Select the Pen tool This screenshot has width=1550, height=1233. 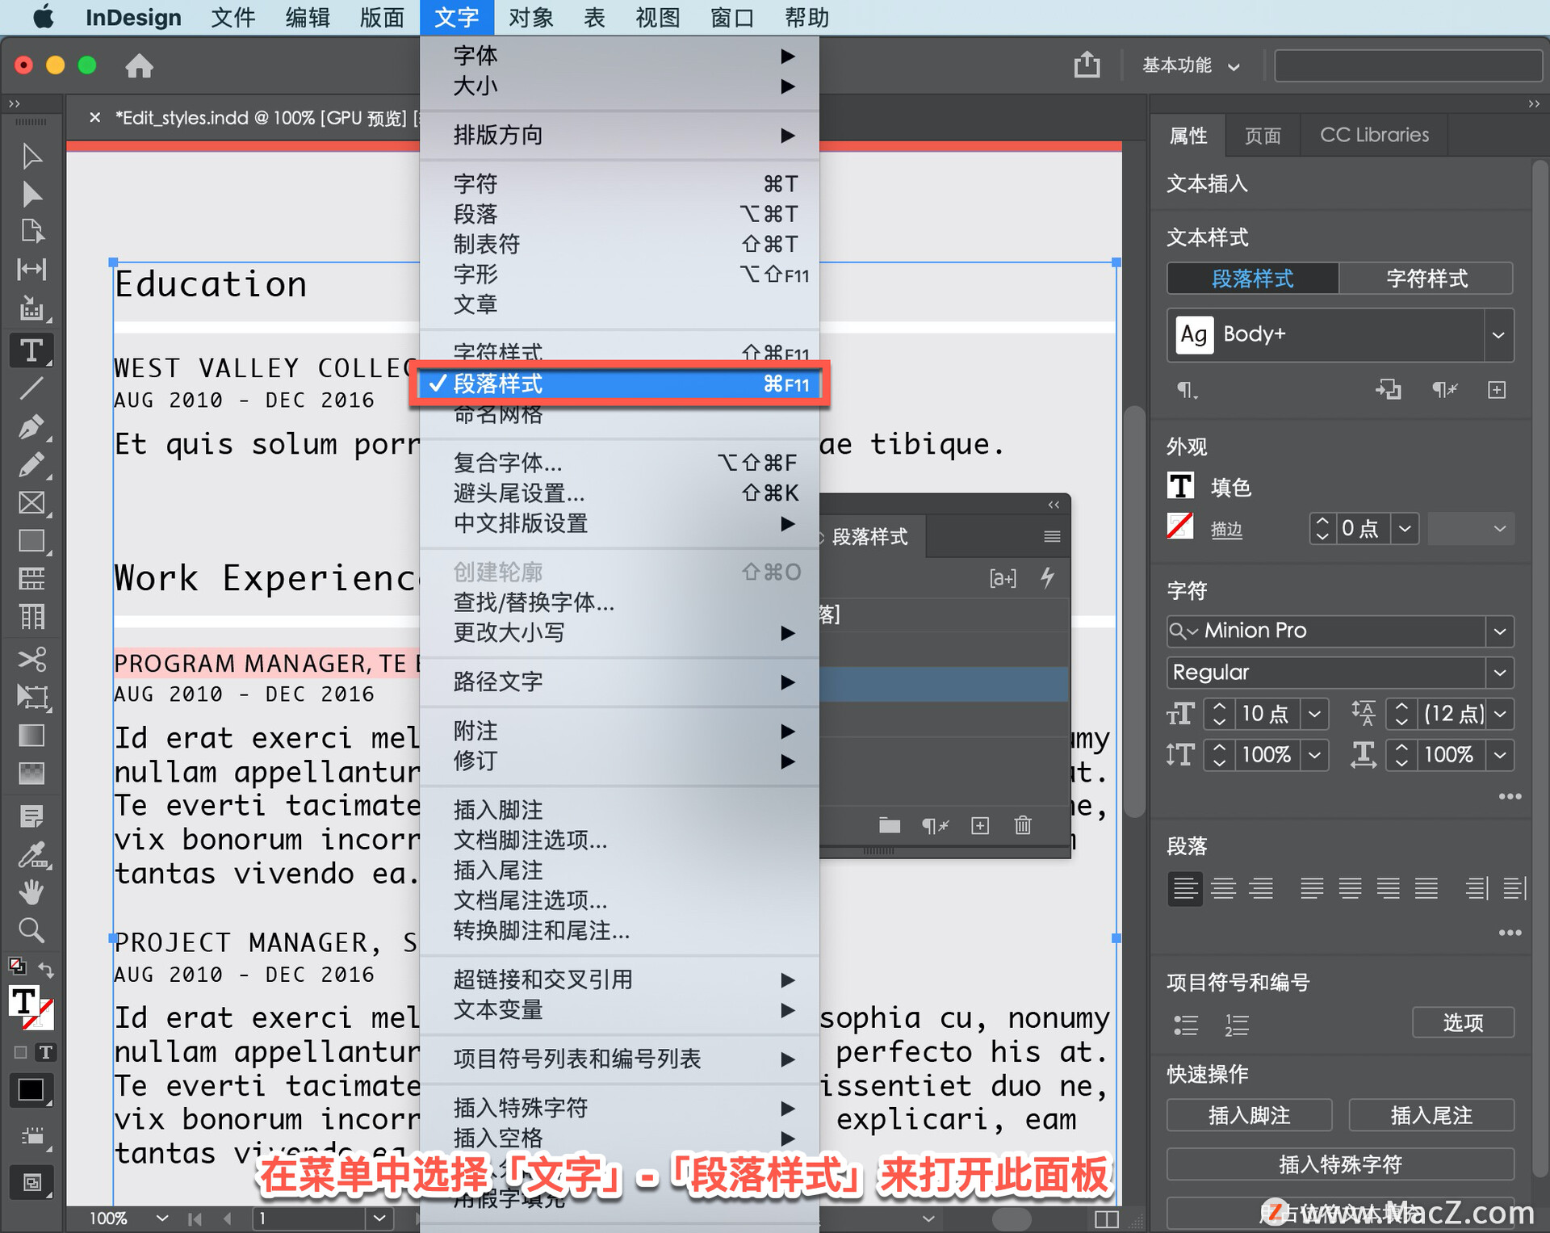[x=31, y=426]
